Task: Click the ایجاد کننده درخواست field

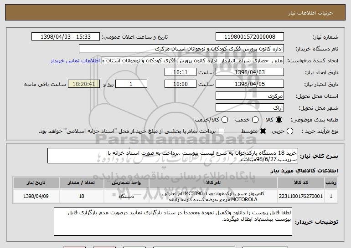Action: 193,61
